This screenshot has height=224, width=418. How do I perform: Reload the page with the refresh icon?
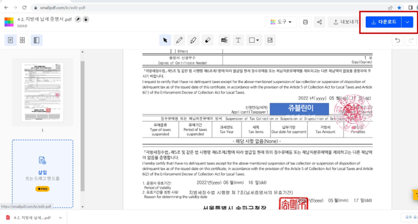[x=24, y=8]
